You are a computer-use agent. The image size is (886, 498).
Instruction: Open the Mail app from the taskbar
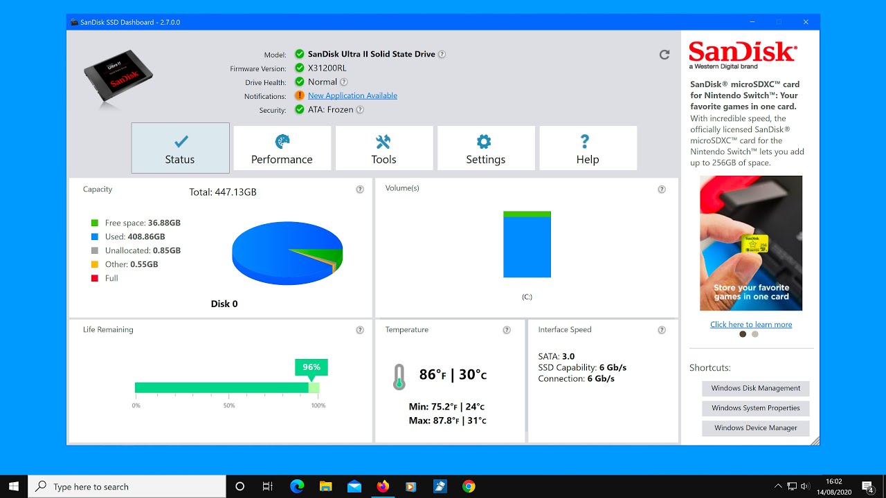(354, 486)
